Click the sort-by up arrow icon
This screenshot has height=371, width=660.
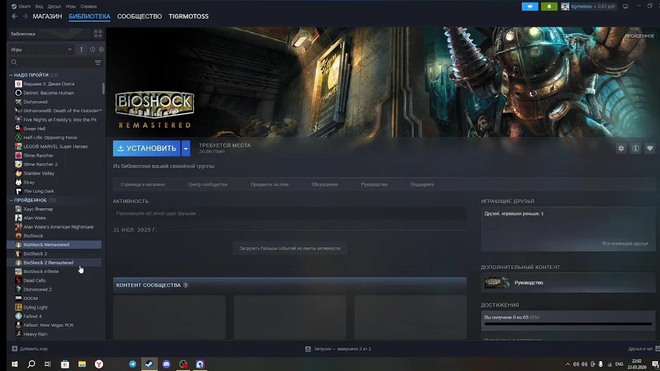pyautogui.click(x=81, y=49)
